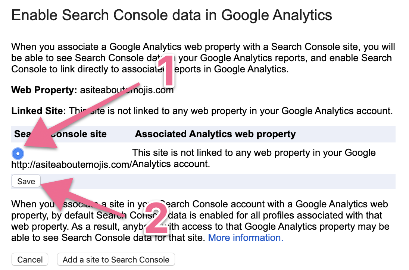This screenshot has width=409, height=270.
Task: Click the Web Property domain value
Action: coord(127,90)
